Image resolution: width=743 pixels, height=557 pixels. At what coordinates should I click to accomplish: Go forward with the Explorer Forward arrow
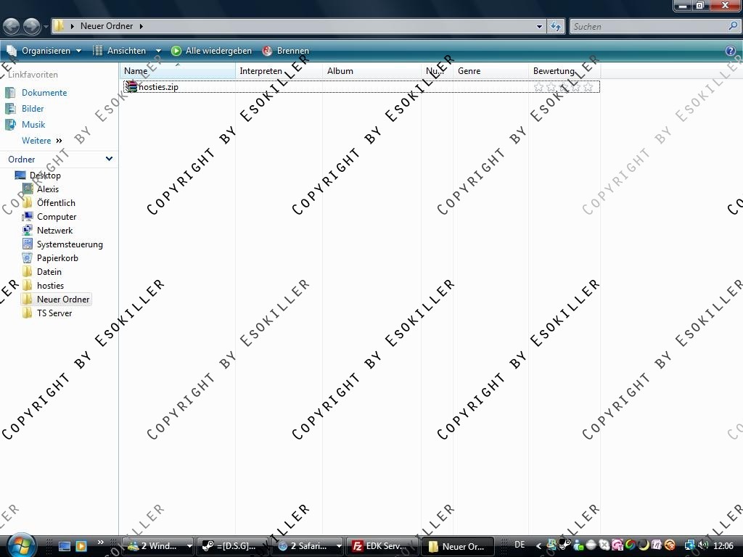click(x=31, y=26)
